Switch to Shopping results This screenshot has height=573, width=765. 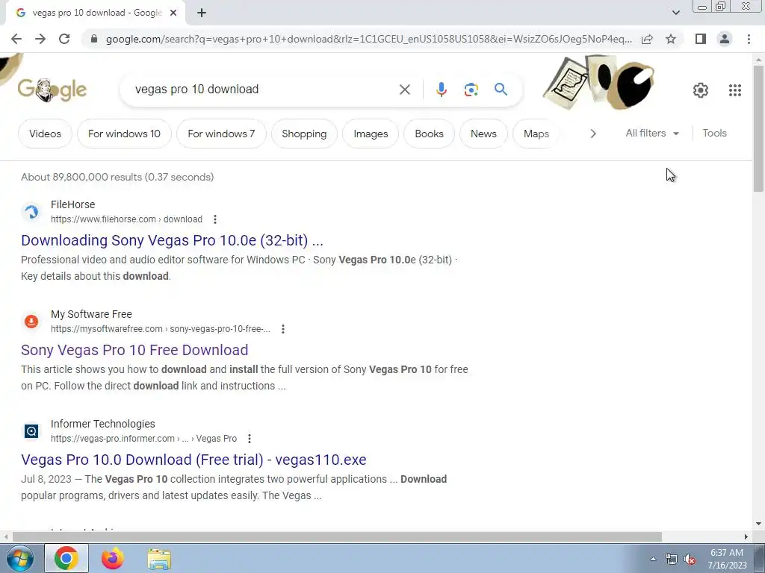(x=304, y=134)
